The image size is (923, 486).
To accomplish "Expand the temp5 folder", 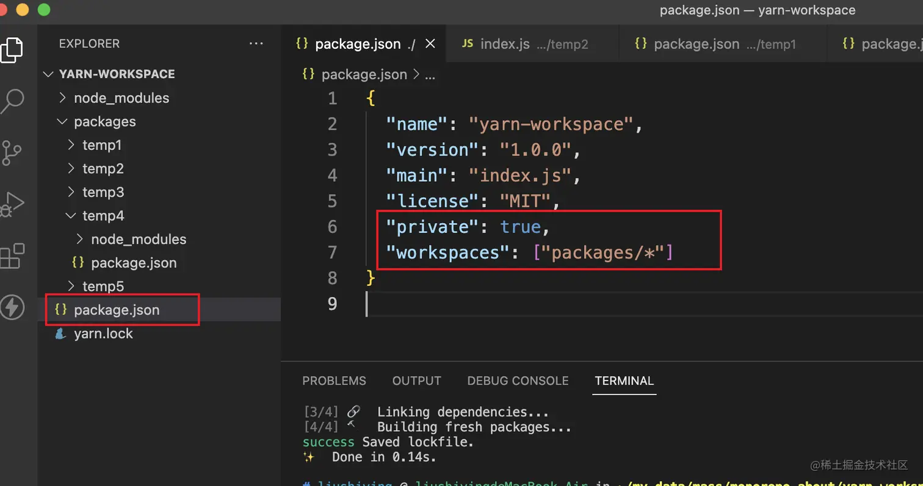I will coord(71,286).
